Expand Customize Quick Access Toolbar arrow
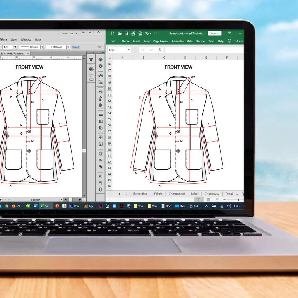Screen dimensions: 298x298 [x=163, y=34]
